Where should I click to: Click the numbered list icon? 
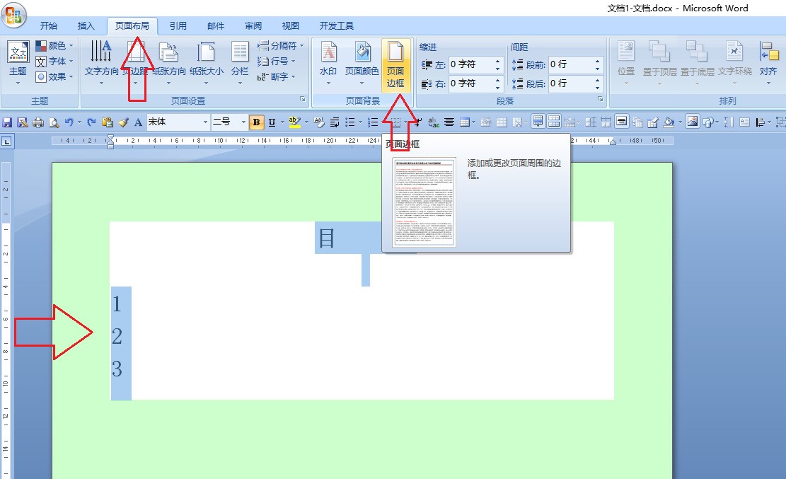point(372,122)
